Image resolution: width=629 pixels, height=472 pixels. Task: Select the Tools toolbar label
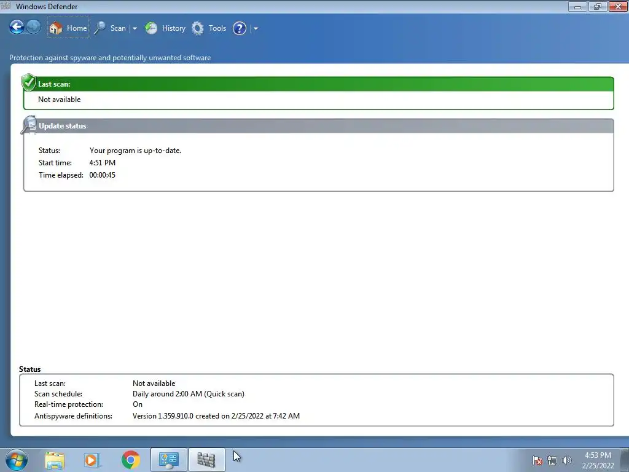[217, 28]
